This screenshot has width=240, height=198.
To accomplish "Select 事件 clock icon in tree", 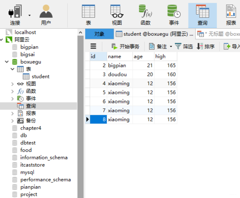I will tap(20, 99).
